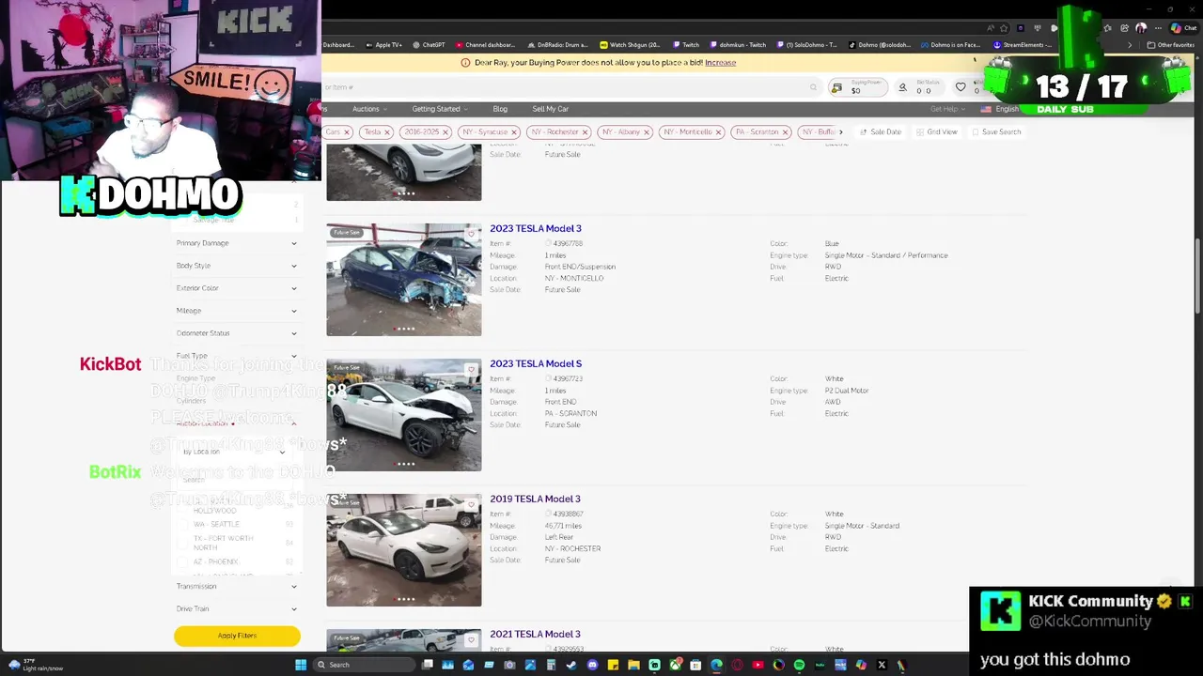The width and height of the screenshot is (1203, 676).
Task: Open the YouTube icon on the taskbar
Action: (758, 665)
